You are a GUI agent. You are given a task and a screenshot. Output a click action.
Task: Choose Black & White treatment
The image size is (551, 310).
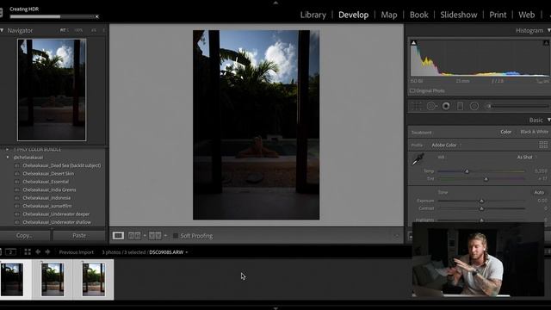click(534, 132)
